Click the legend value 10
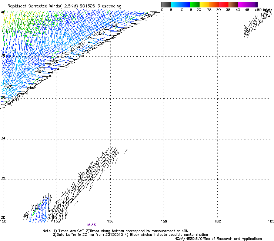Screen dimensions: 274x241 [181, 10]
